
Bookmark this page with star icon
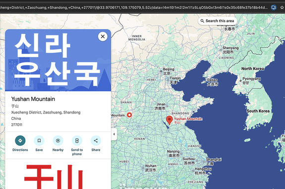pyautogui.click(x=282, y=7)
